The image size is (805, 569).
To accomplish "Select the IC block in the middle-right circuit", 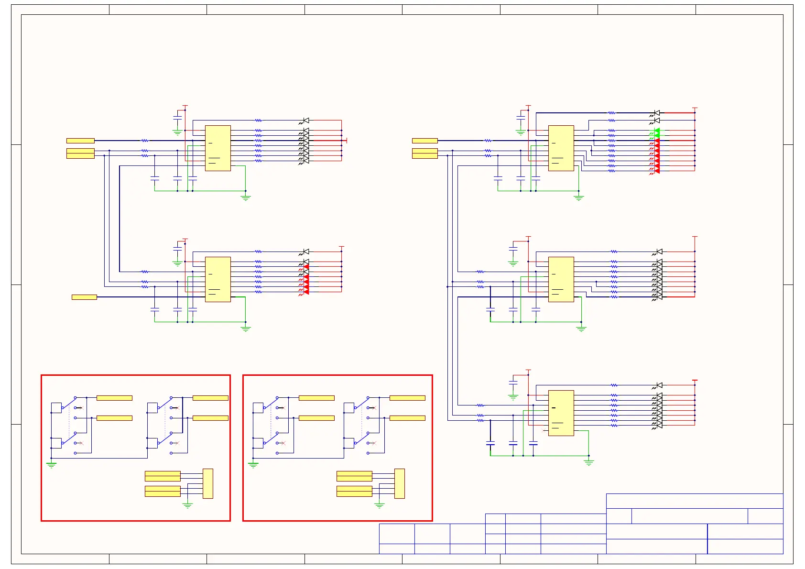I will tap(561, 279).
